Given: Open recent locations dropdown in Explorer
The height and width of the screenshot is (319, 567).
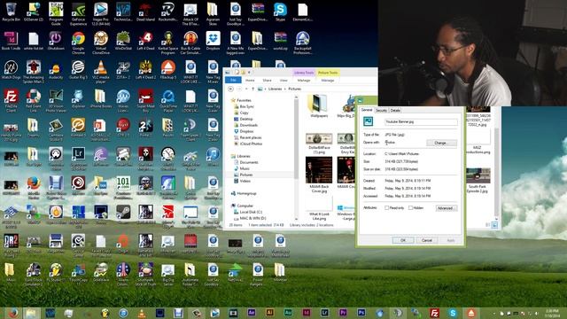Looking at the screenshot, I should 246,89.
